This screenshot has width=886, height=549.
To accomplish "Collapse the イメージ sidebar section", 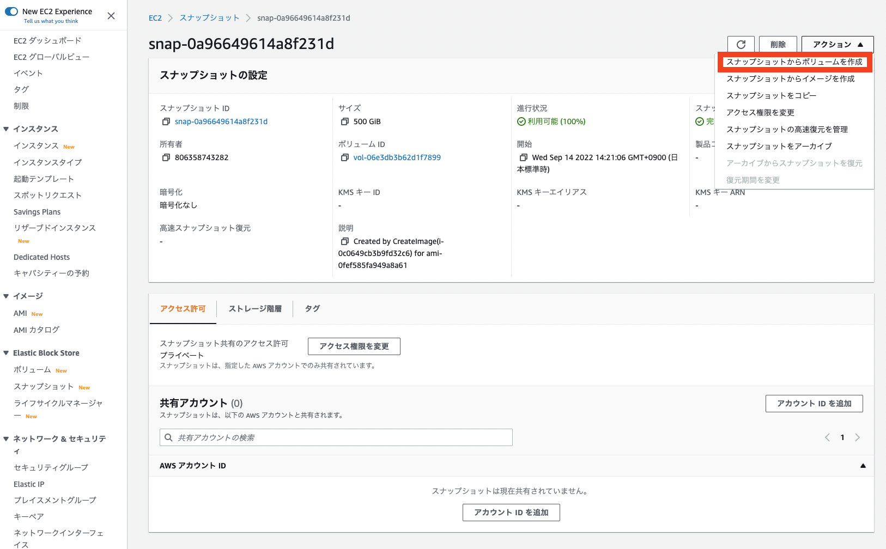I will click(x=6, y=296).
